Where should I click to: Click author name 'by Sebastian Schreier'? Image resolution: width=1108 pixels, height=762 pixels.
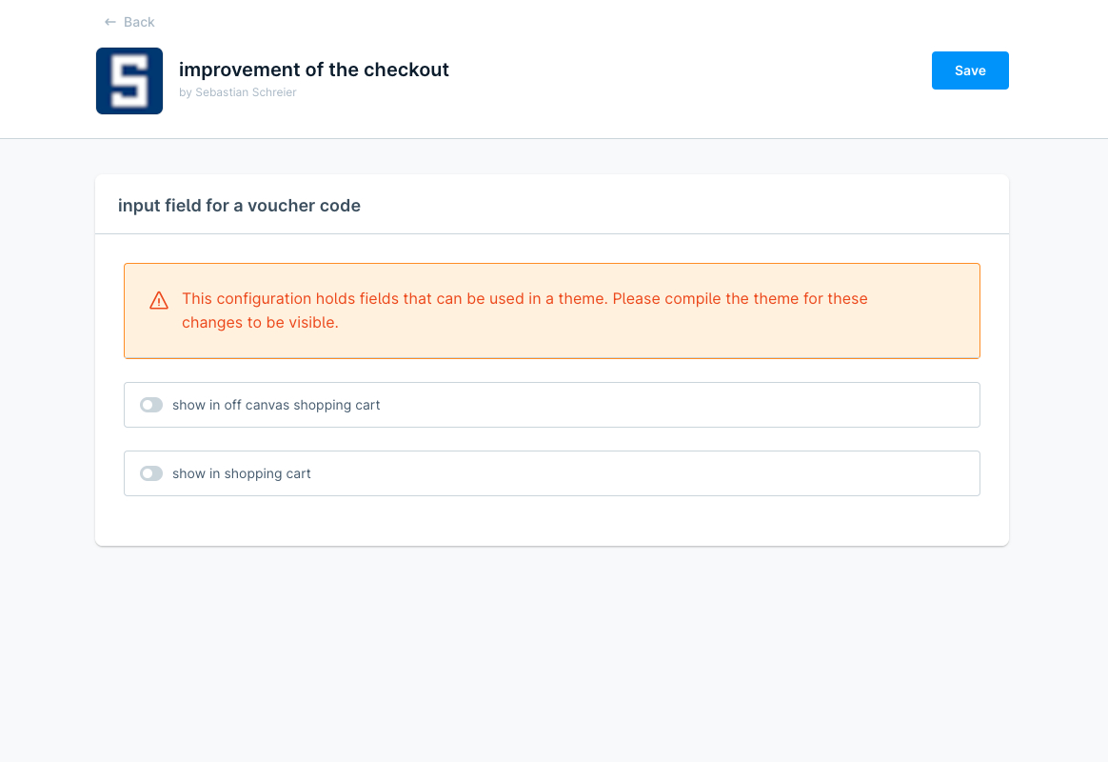click(x=238, y=92)
